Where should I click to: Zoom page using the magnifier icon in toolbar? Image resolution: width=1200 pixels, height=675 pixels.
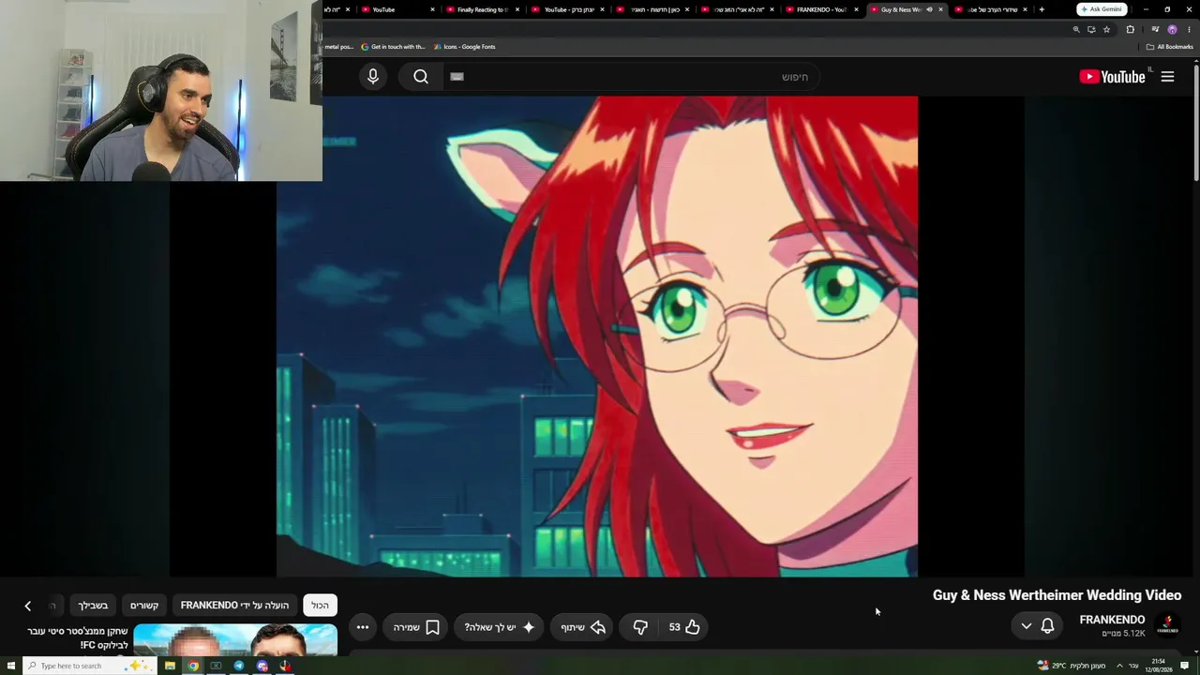[x=1076, y=29]
